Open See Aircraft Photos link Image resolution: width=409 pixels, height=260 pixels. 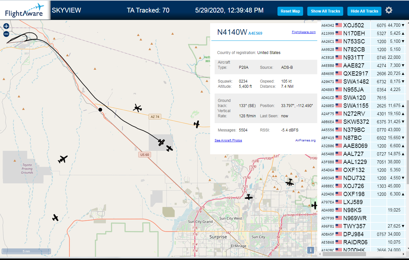click(228, 140)
